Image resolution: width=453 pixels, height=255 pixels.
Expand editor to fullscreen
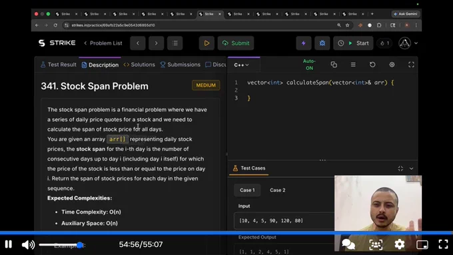tap(411, 65)
